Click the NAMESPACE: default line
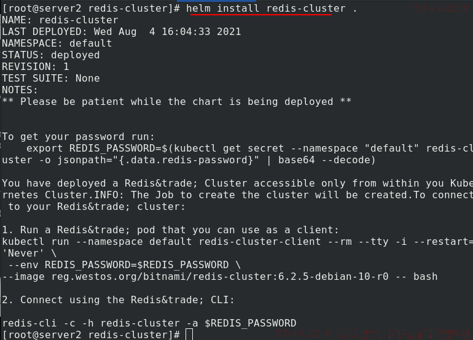Viewport: 473px width, 340px height. click(57, 44)
